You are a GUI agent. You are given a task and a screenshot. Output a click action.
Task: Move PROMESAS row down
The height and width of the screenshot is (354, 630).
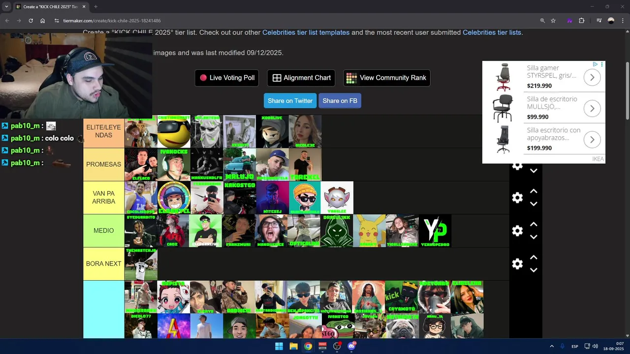tap(534, 171)
